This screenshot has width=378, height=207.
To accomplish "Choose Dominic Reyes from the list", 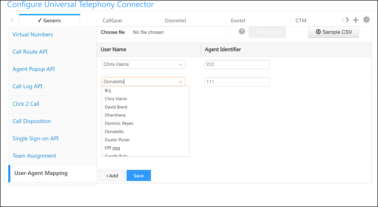I will [x=145, y=123].
